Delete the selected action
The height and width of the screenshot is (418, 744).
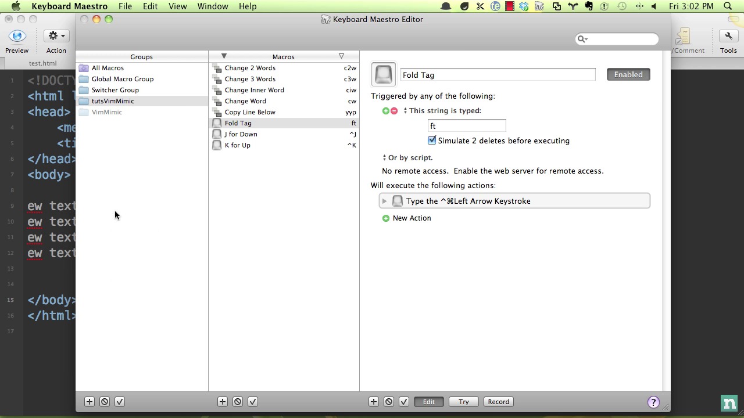coord(389,402)
